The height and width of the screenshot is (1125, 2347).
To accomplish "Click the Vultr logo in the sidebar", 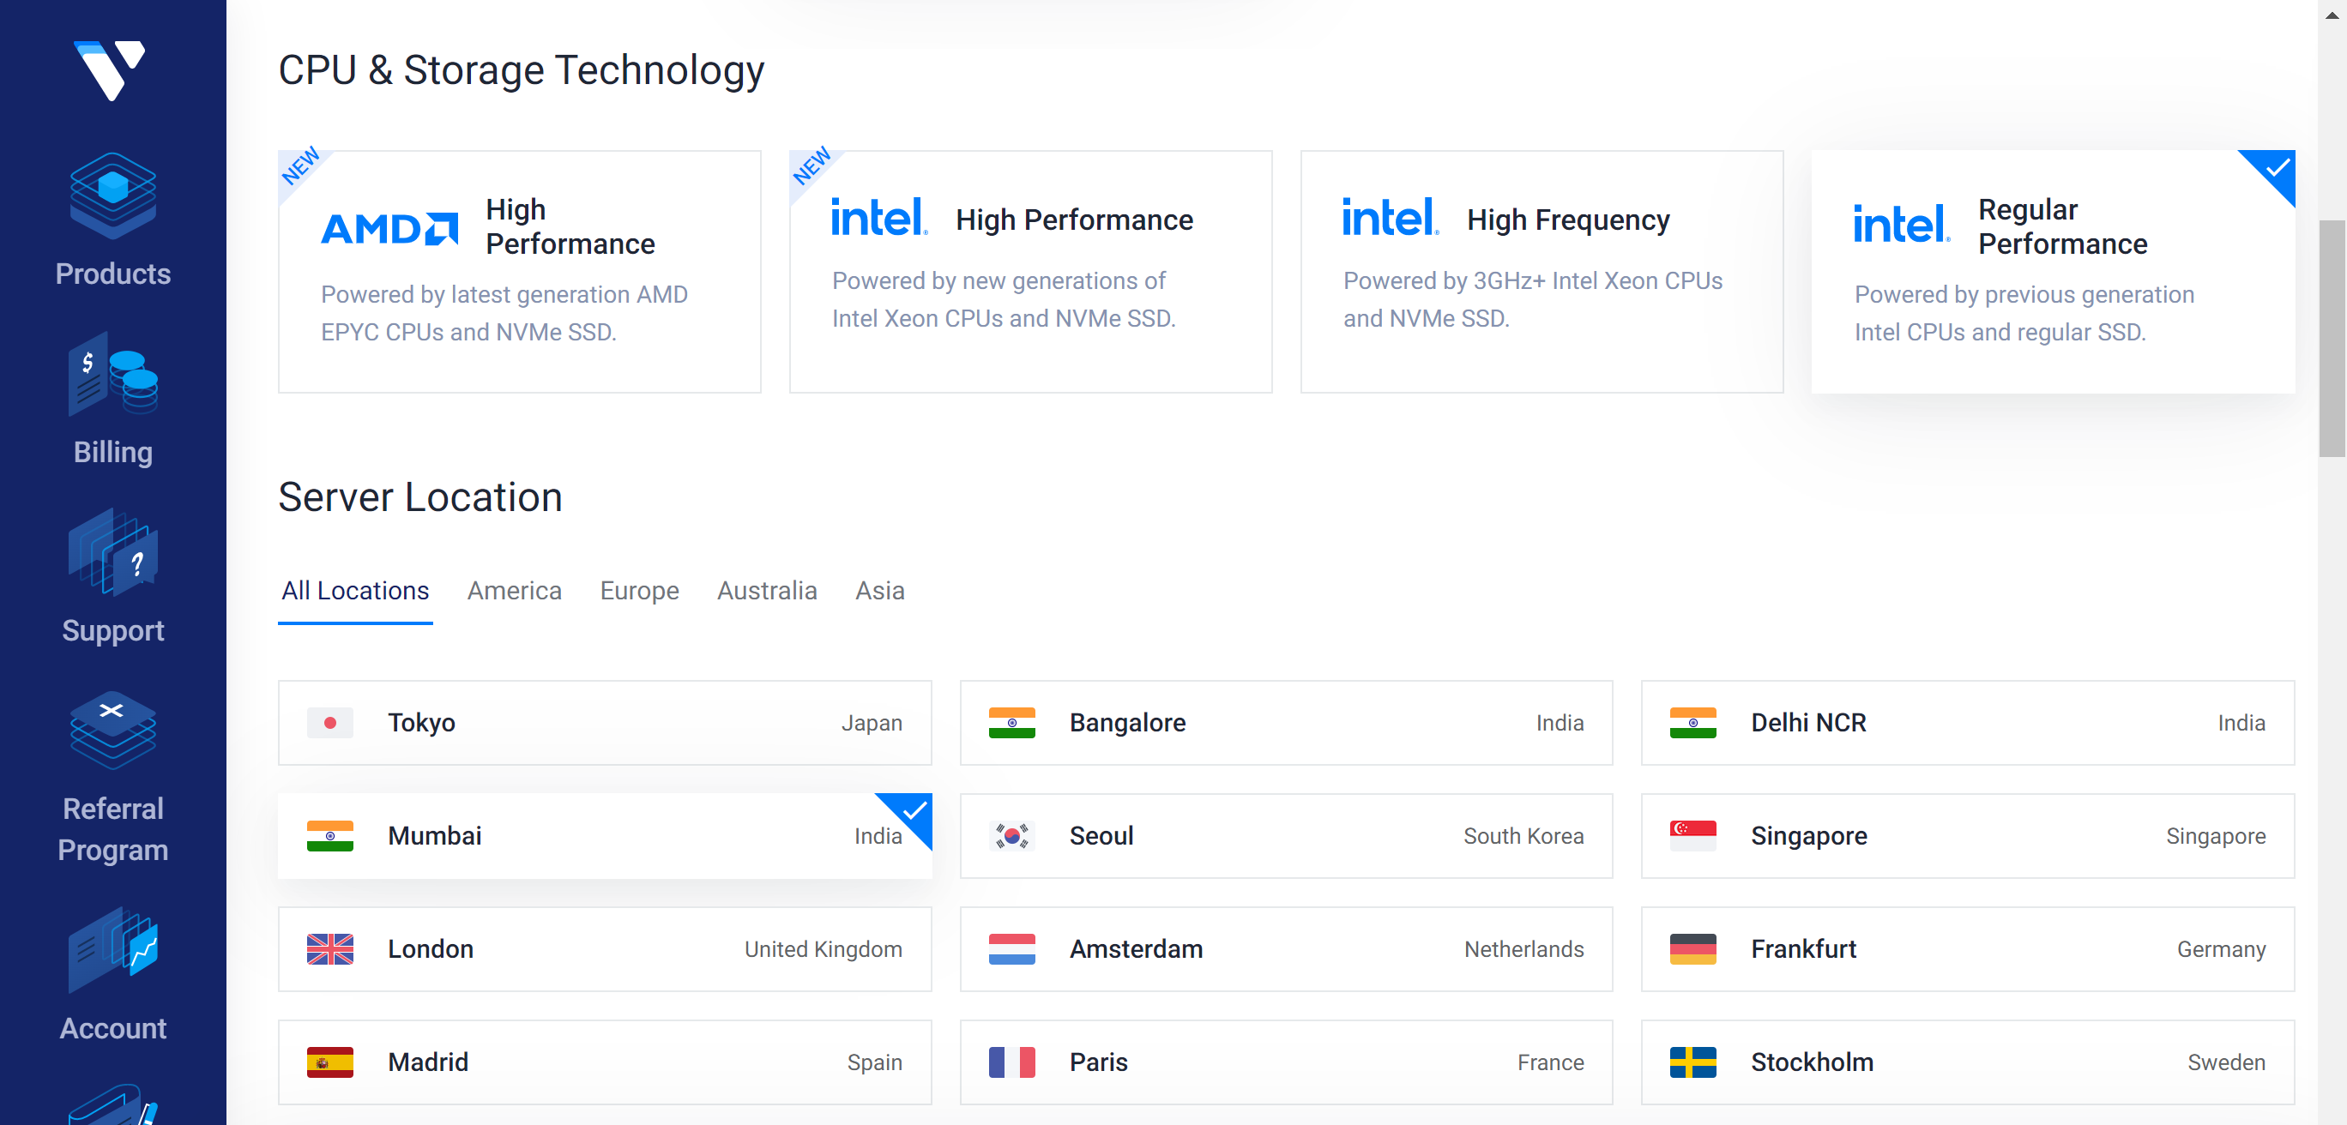I will pyautogui.click(x=109, y=69).
